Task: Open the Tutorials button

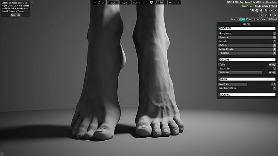Action: pyautogui.click(x=15, y=15)
